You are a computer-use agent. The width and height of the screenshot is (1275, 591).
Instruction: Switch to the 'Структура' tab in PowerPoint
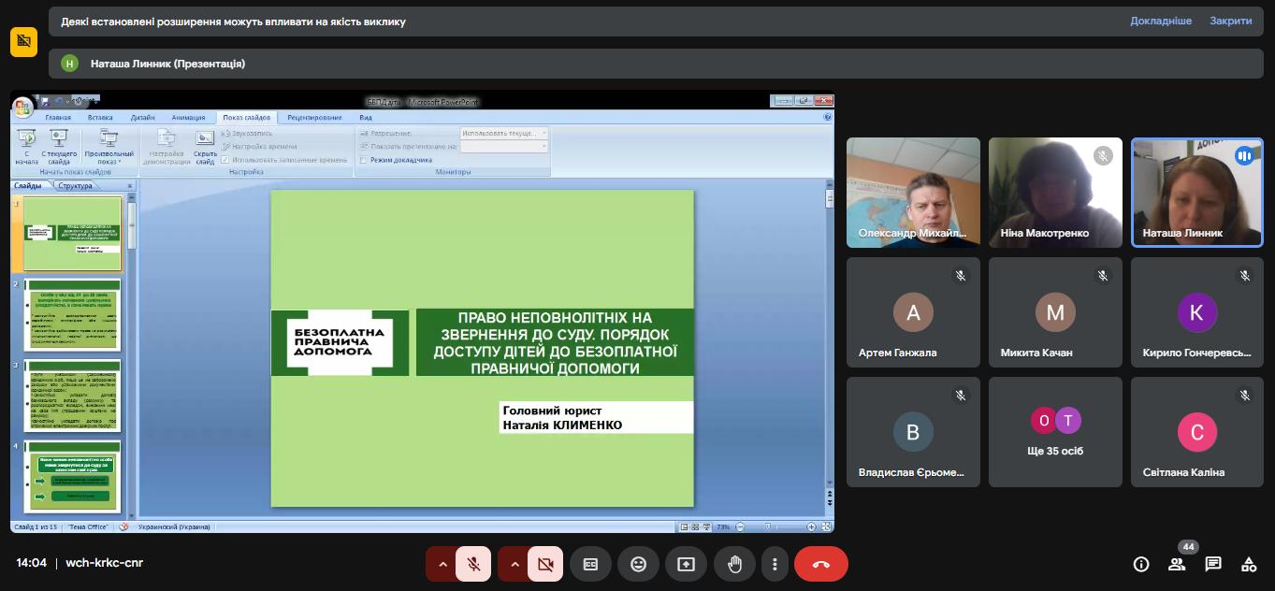[75, 186]
